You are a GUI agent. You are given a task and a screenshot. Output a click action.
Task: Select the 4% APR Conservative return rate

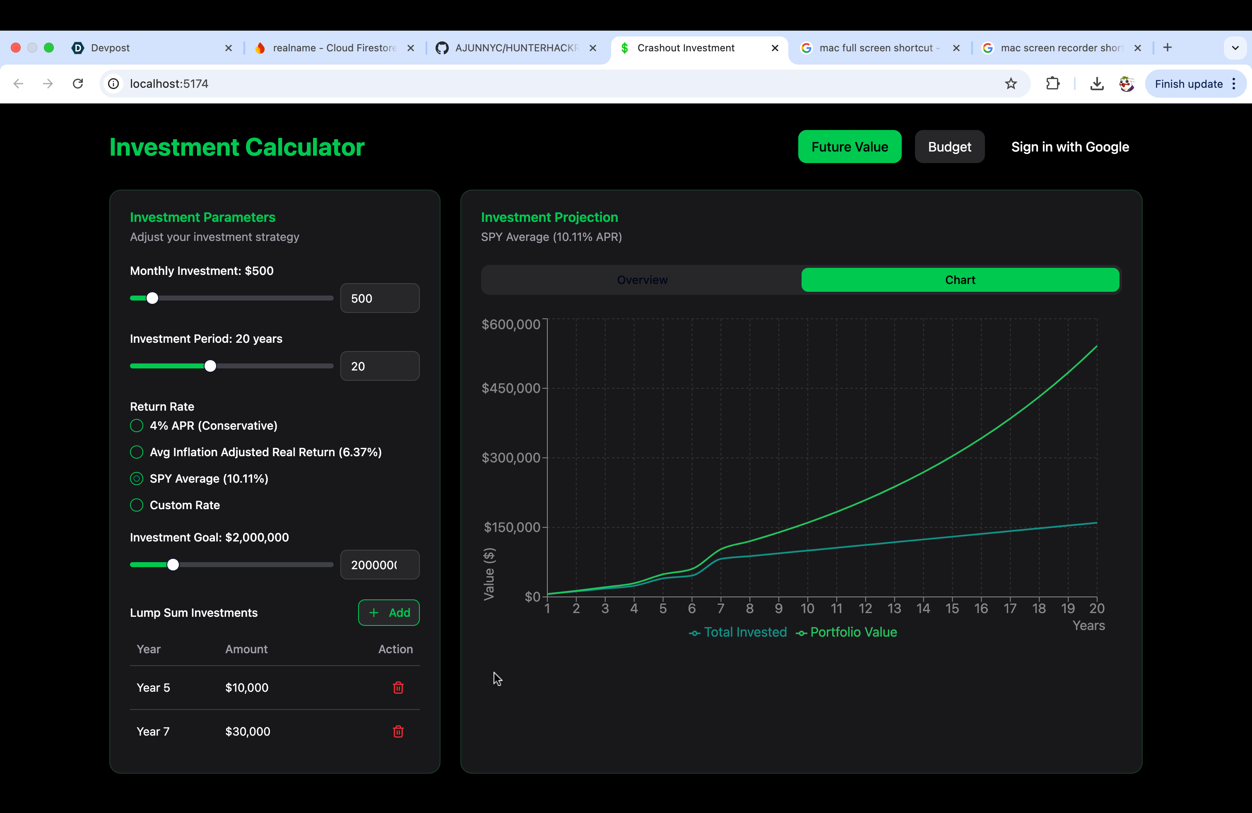tap(136, 426)
